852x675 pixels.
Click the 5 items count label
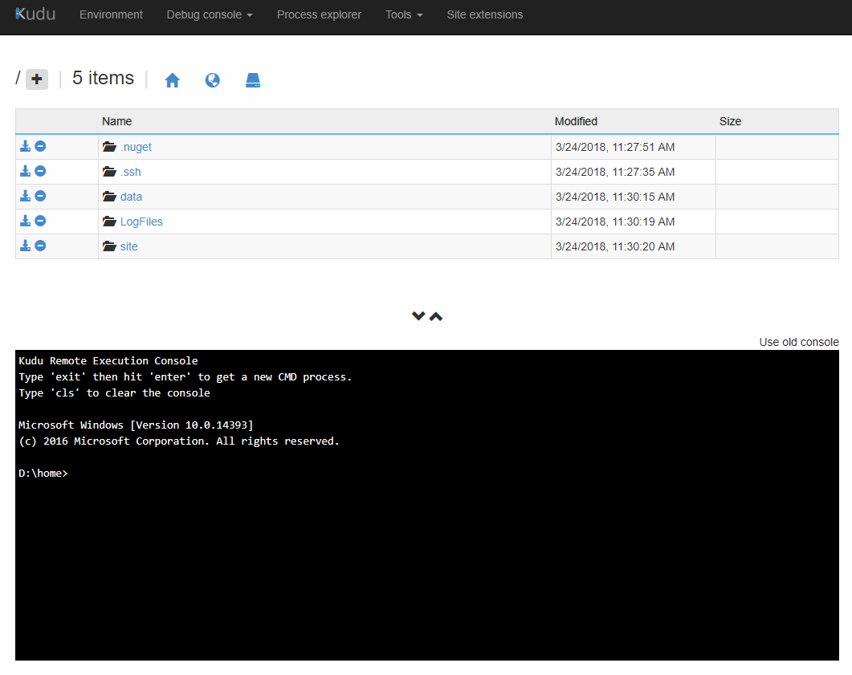tap(104, 78)
